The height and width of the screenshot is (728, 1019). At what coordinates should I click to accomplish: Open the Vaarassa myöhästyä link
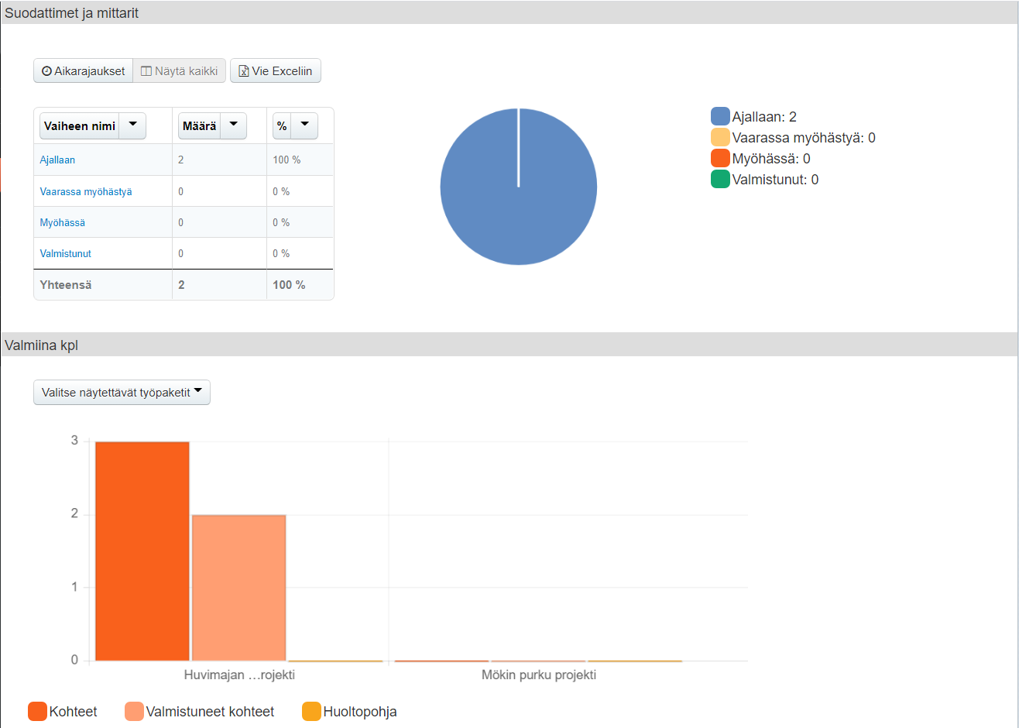point(86,191)
